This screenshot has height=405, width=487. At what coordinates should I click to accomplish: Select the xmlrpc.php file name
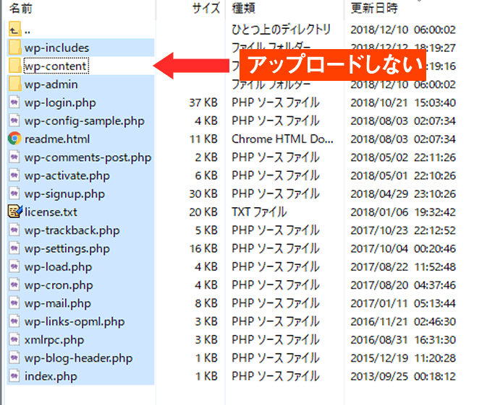pyautogui.click(x=54, y=339)
